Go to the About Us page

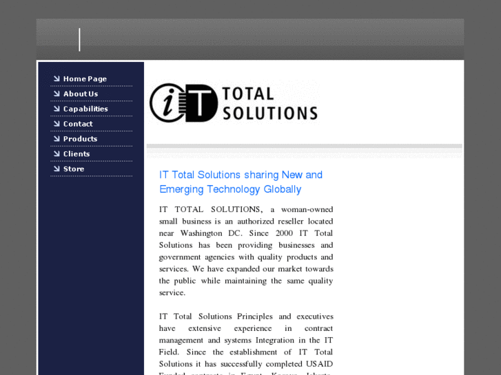[x=81, y=94]
